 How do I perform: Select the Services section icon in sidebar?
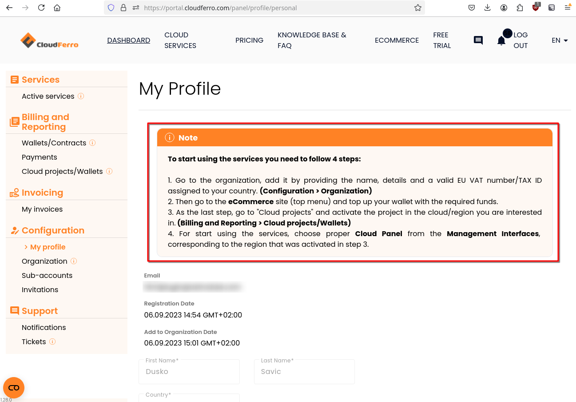pyautogui.click(x=14, y=79)
